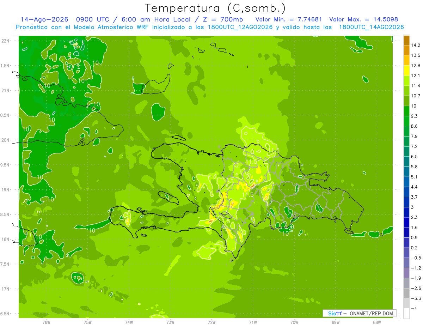Select the "5.8" color scale value
Image resolution: width=423 pixels, height=327 pixels.
[x=415, y=167]
